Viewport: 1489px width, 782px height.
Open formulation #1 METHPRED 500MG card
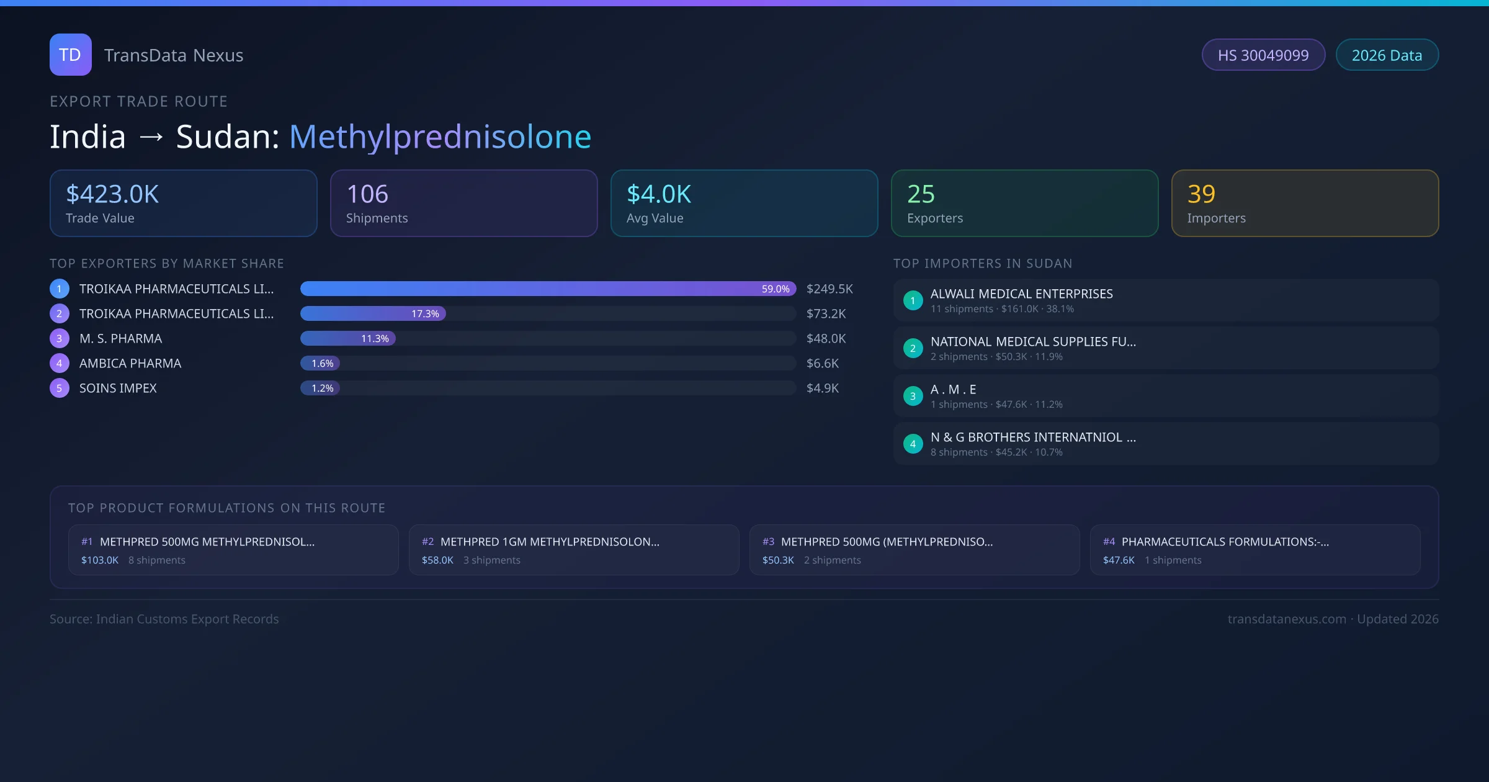233,550
